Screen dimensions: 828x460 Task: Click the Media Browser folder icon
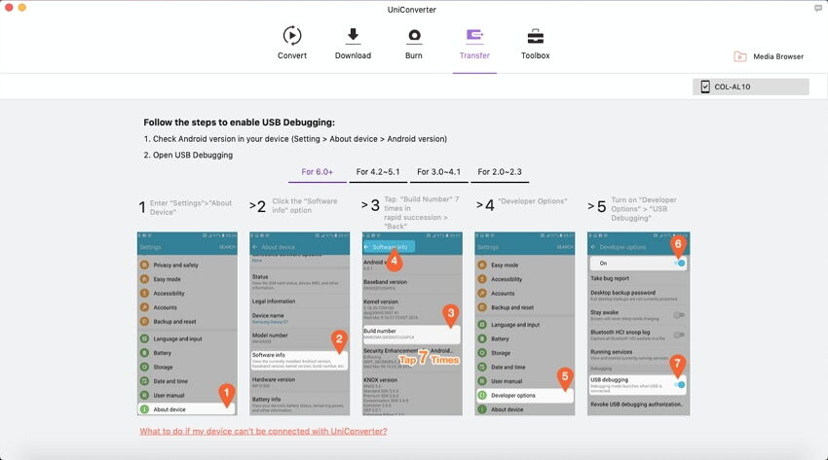click(739, 56)
